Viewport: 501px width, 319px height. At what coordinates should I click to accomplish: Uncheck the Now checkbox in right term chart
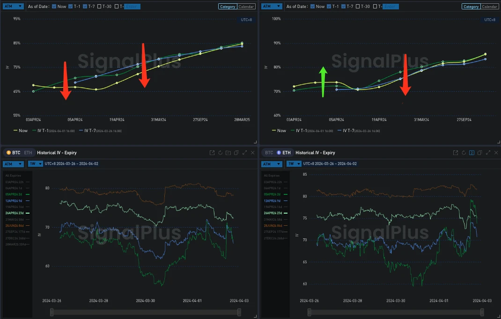point(312,7)
